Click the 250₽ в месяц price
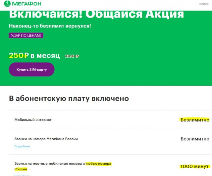212x176 pixels. coord(34,55)
